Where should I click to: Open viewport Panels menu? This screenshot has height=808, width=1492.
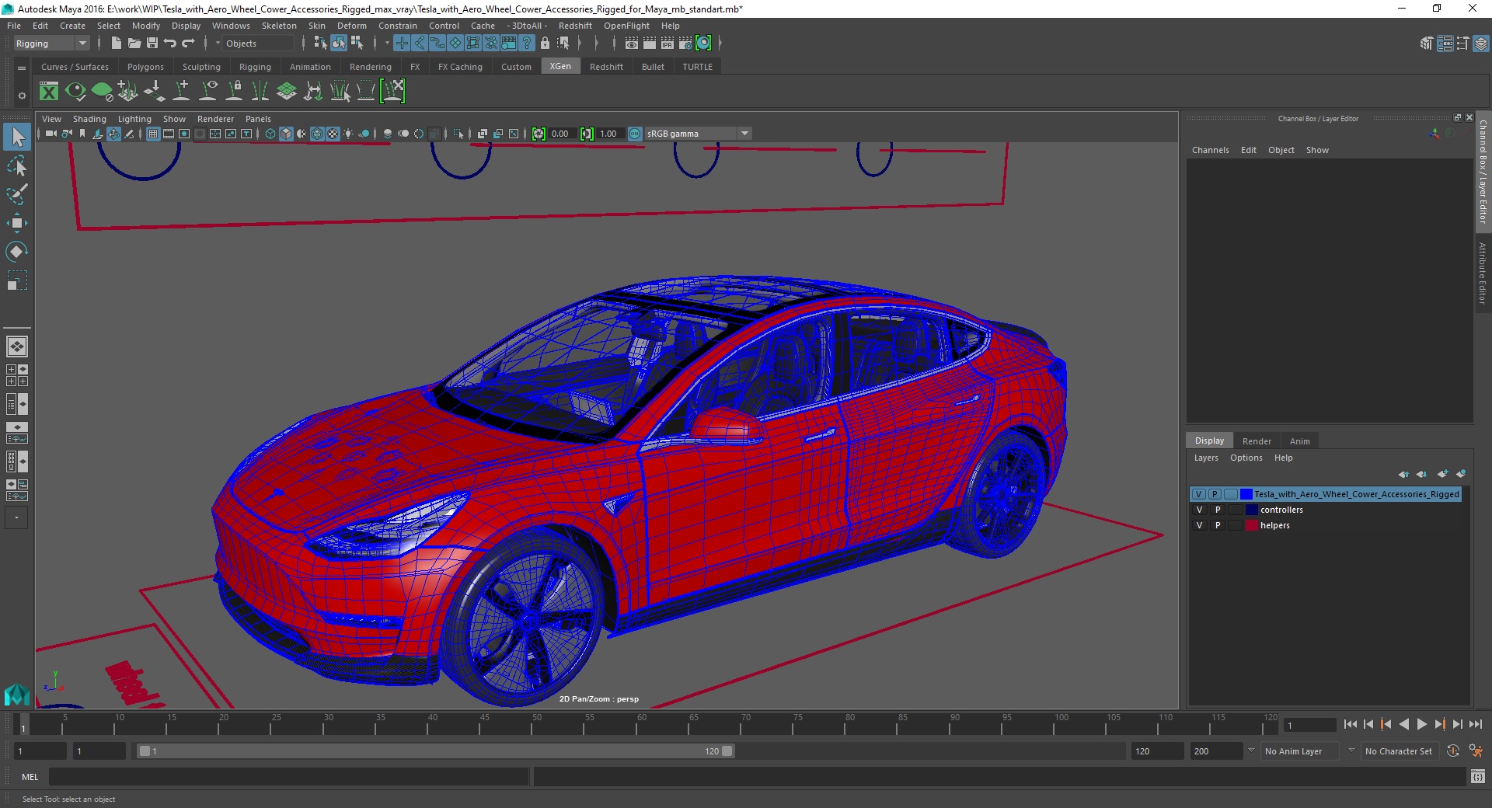point(258,119)
